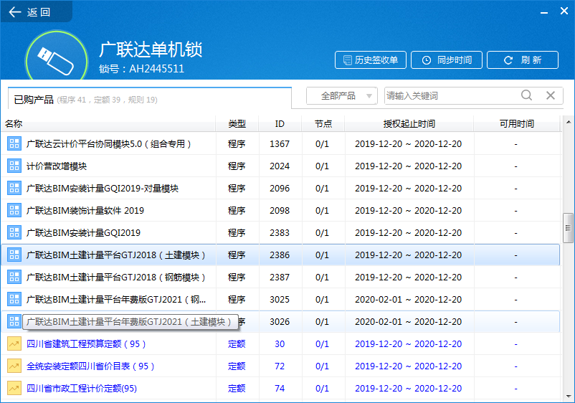
Task: Minimize the window
Action: click(x=544, y=12)
